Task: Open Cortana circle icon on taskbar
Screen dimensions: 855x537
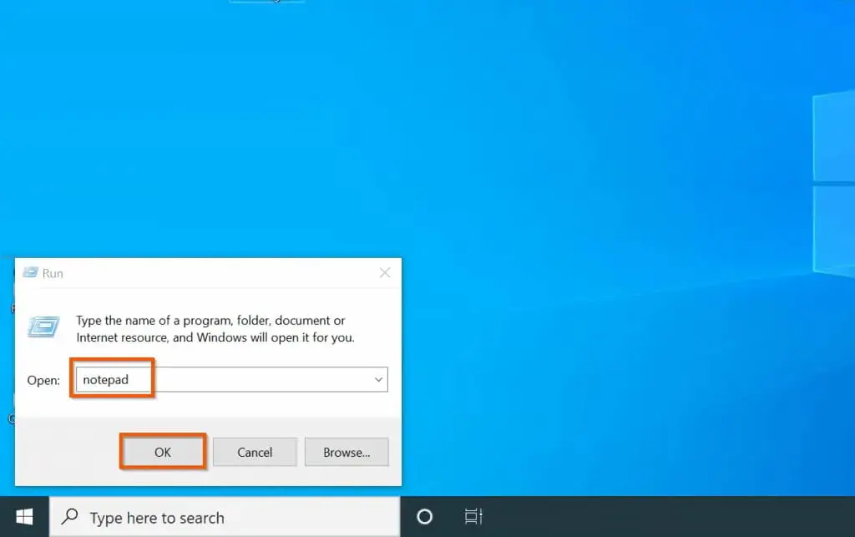Action: tap(424, 516)
